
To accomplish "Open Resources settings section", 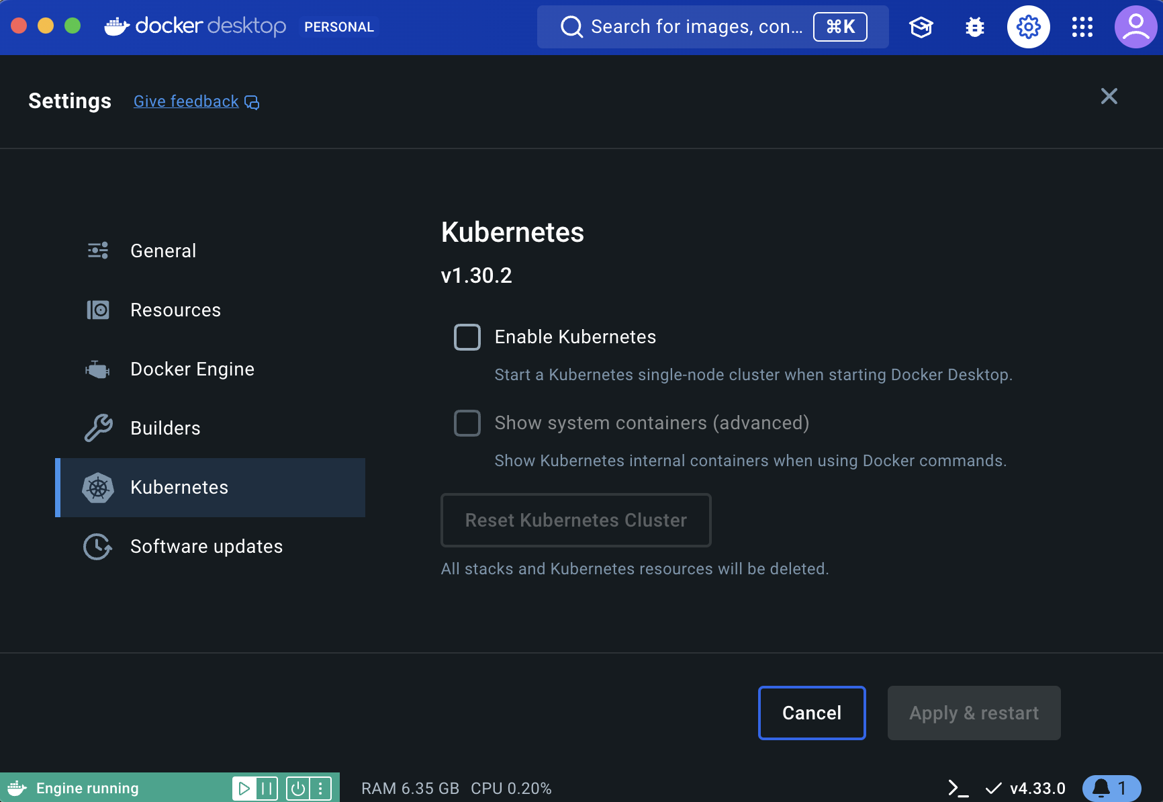I will tap(210, 310).
